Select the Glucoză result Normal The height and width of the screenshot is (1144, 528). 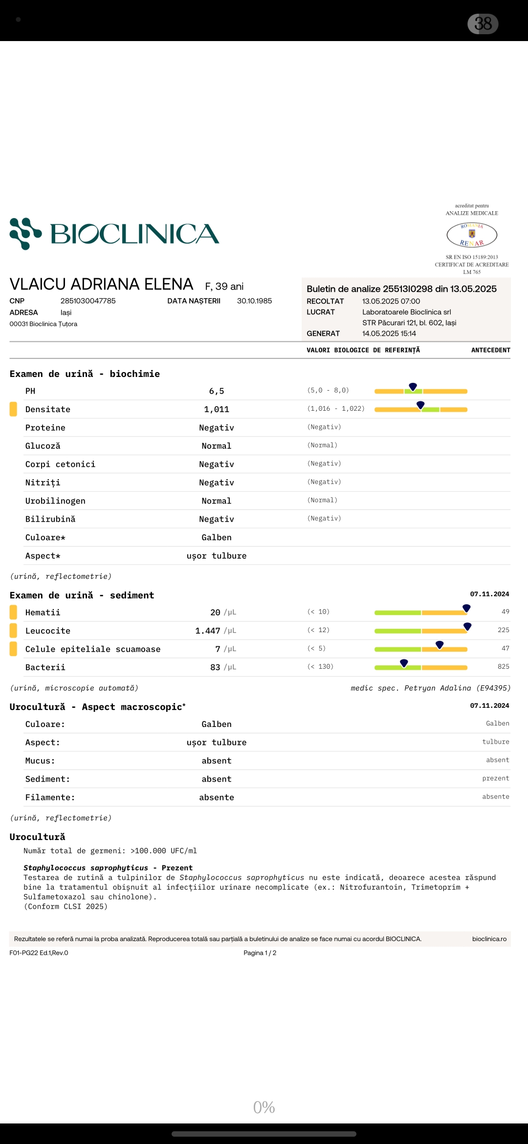click(x=217, y=446)
